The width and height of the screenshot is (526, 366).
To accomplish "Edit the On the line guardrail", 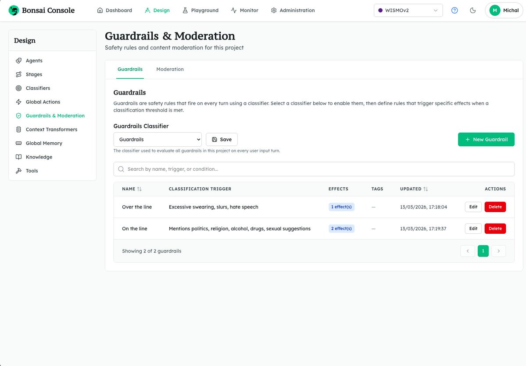I will click(x=473, y=229).
